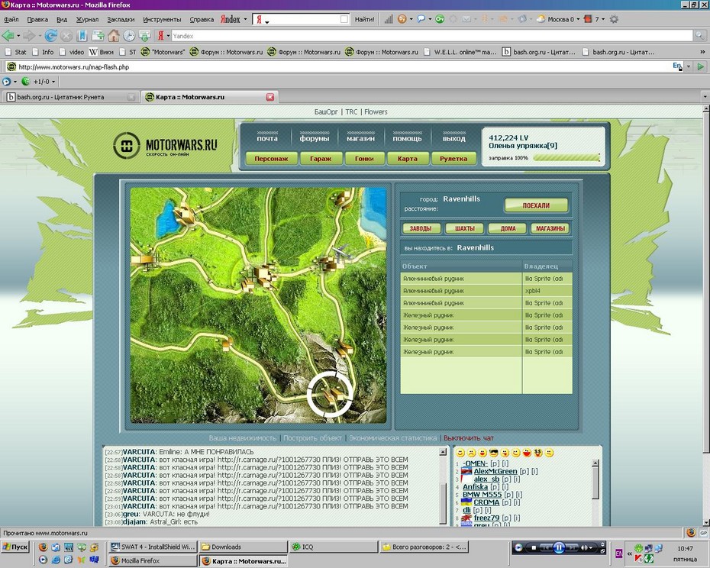Screen dimensions: 710x568
Task: Click the ПОЕХАЛИ button
Action: [x=536, y=205]
